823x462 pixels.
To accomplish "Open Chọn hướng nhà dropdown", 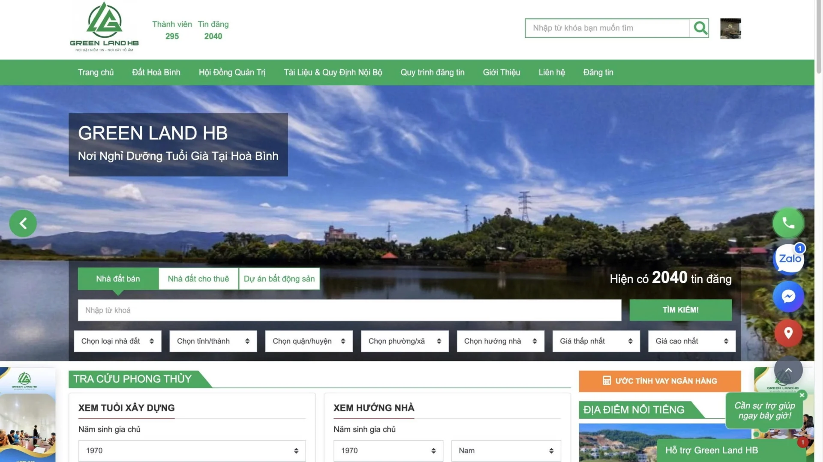I will click(500, 341).
